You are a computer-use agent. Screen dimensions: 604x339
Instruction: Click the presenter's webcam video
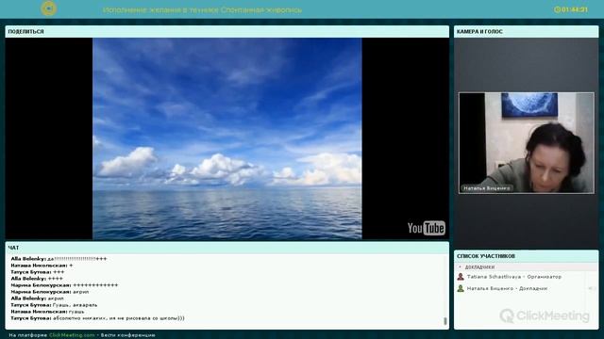coord(527,142)
